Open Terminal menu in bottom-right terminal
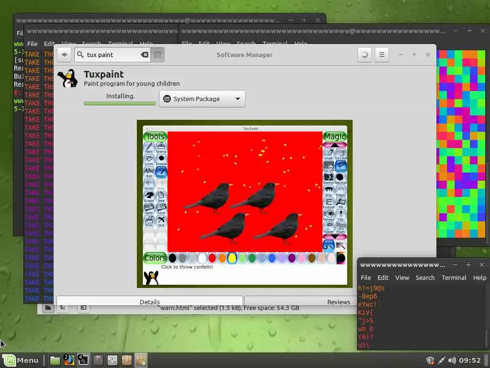This screenshot has height=368, width=490. [x=454, y=277]
